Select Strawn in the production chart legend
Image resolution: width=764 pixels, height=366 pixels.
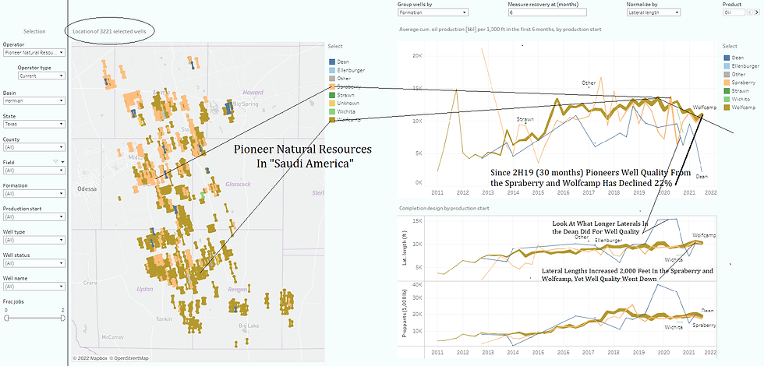coord(736,90)
